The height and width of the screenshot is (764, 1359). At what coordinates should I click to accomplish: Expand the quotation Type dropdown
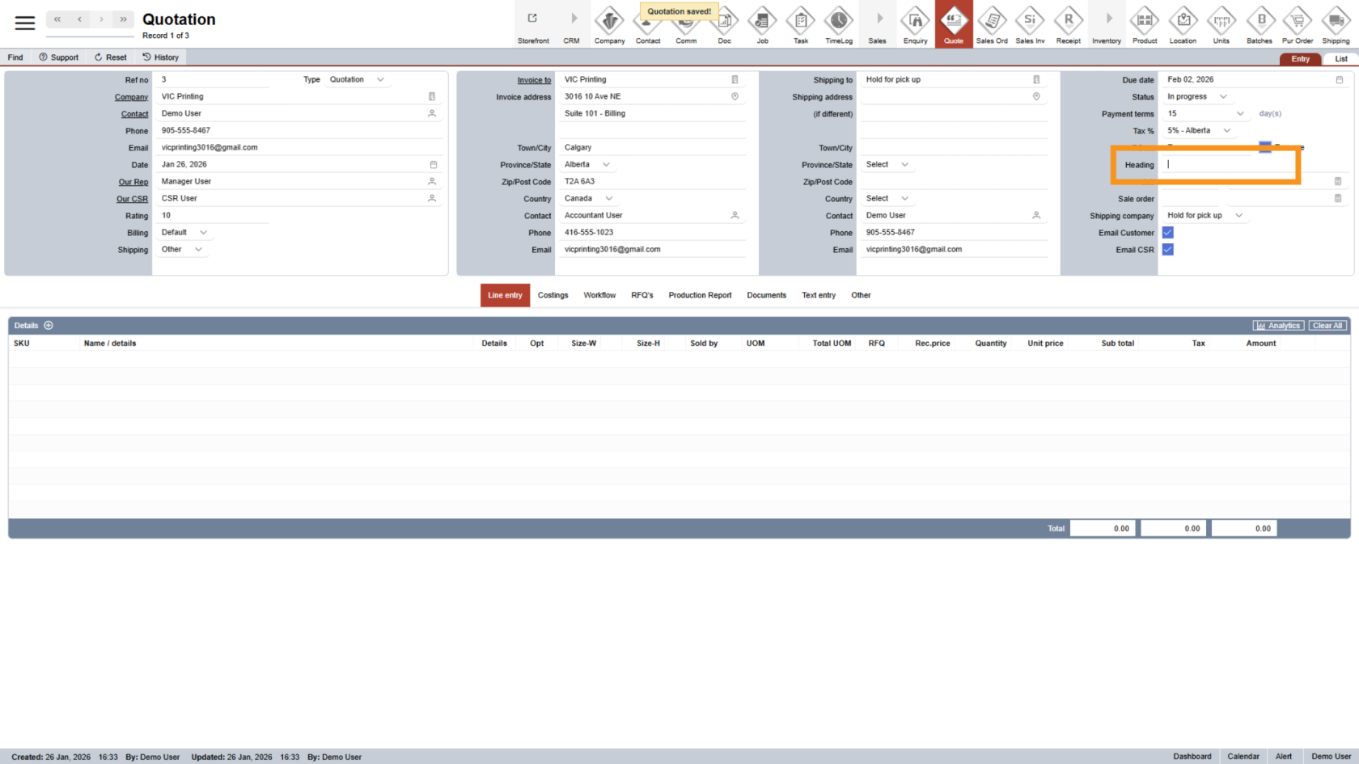[x=380, y=80]
